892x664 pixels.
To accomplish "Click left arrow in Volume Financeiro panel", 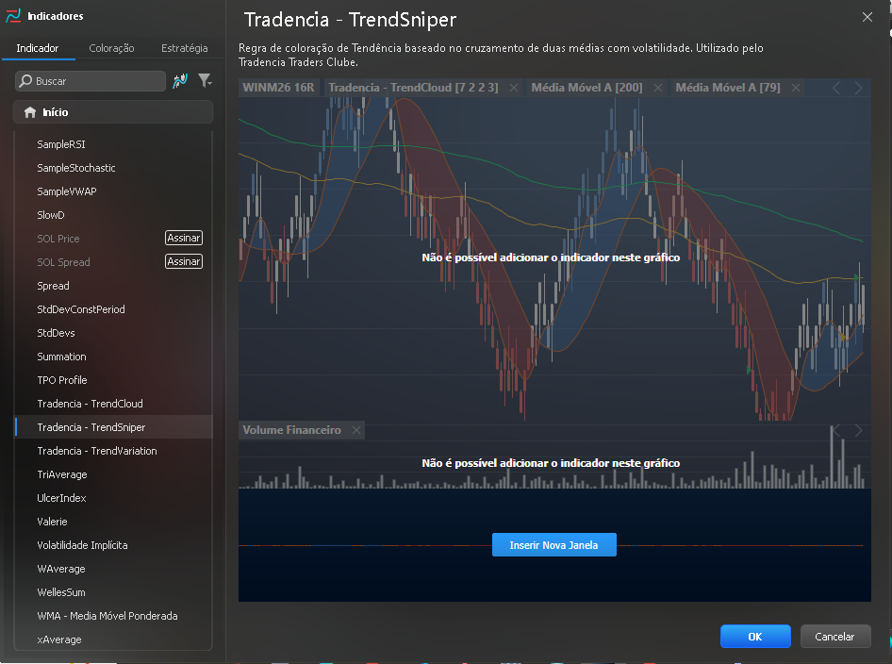I will coord(836,431).
